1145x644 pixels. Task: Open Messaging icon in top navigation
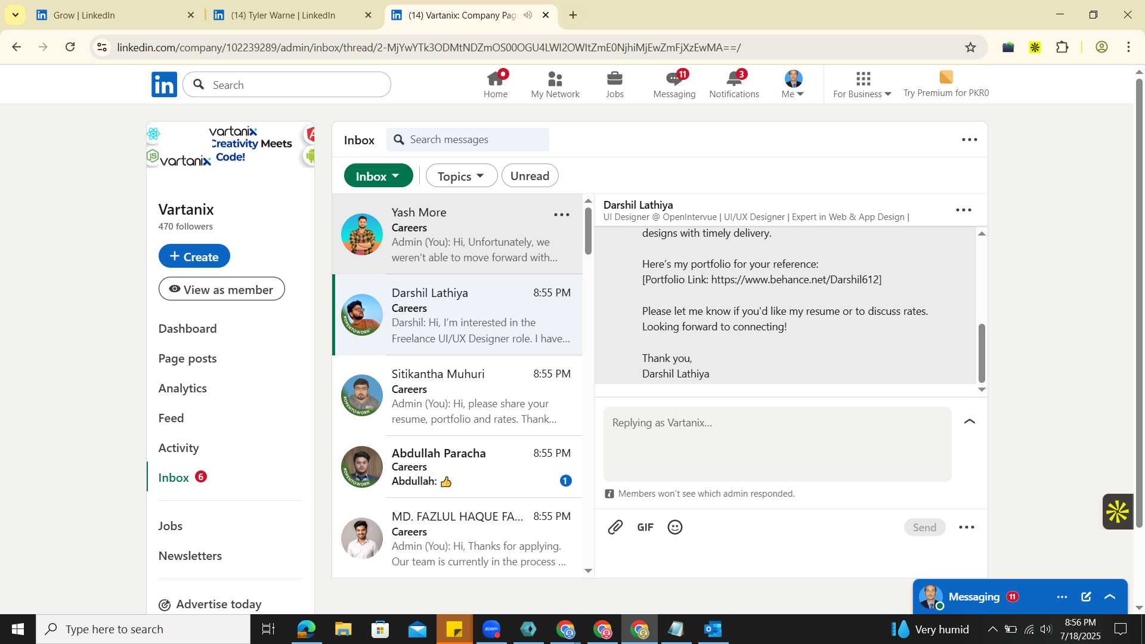pos(674,84)
